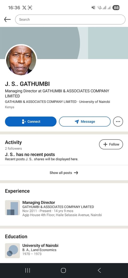Click the Message button

point(85,122)
